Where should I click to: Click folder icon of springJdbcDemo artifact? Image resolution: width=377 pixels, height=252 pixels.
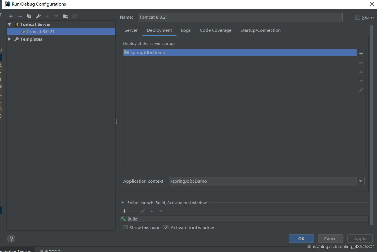[x=127, y=52]
